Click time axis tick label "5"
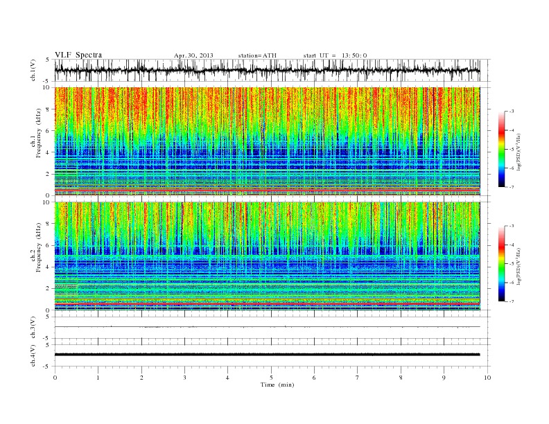The image size is (549, 424). pos(271,378)
